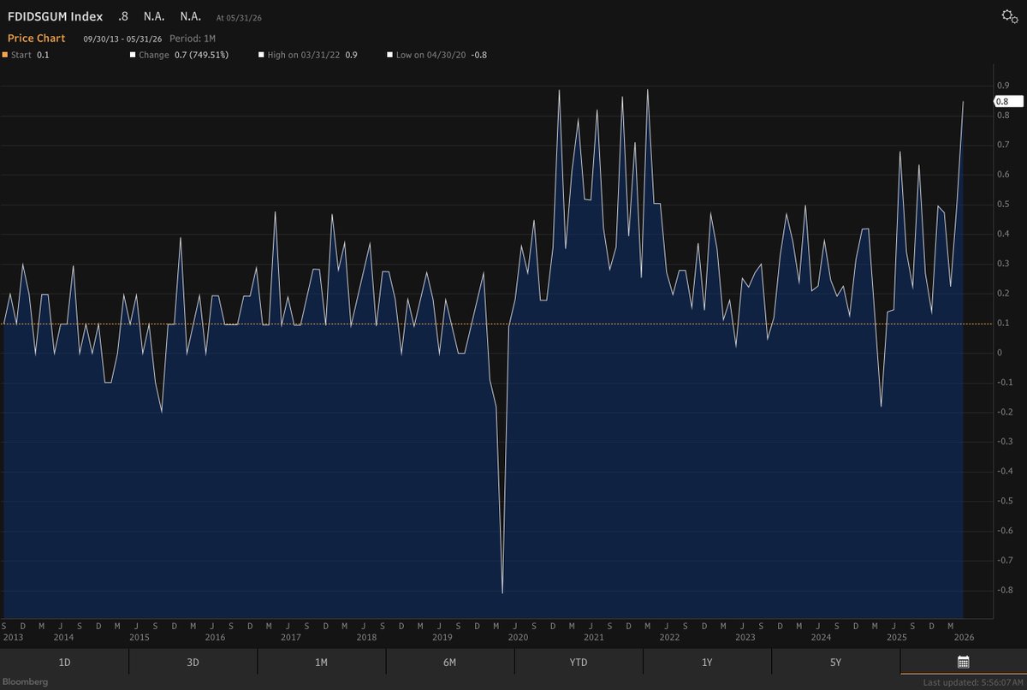The height and width of the screenshot is (690, 1027).
Task: Click the 2017 year label on axis
Action: (x=290, y=637)
